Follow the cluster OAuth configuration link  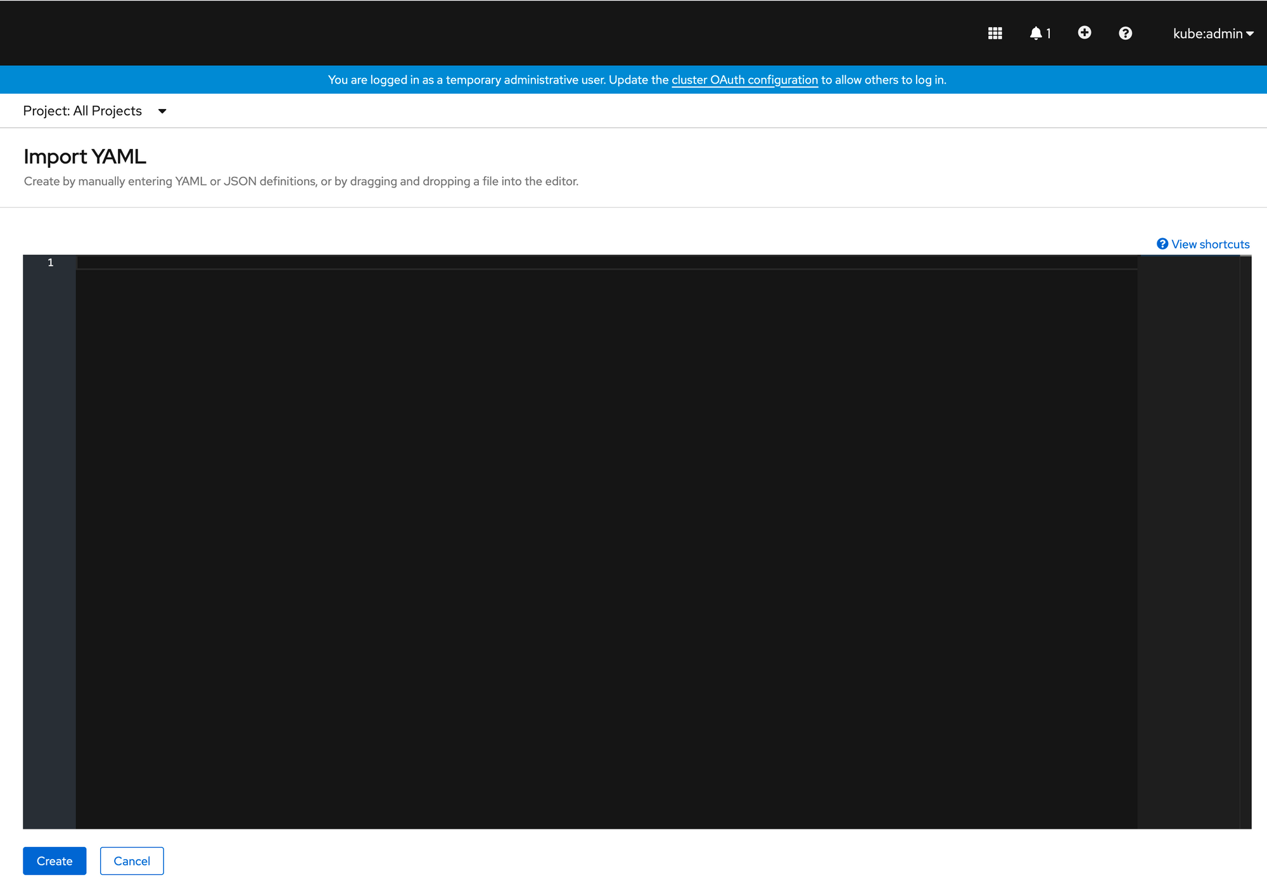tap(744, 80)
